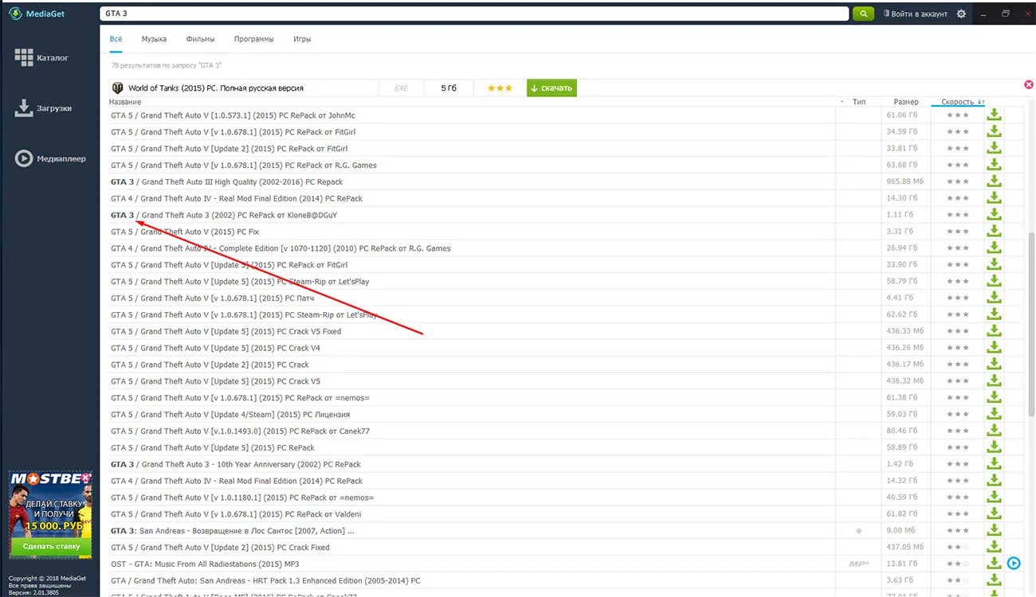The width and height of the screenshot is (1036, 597).
Task: Download GTA 4 Real Mod Final Edition 14.30 Гб
Action: click(994, 198)
